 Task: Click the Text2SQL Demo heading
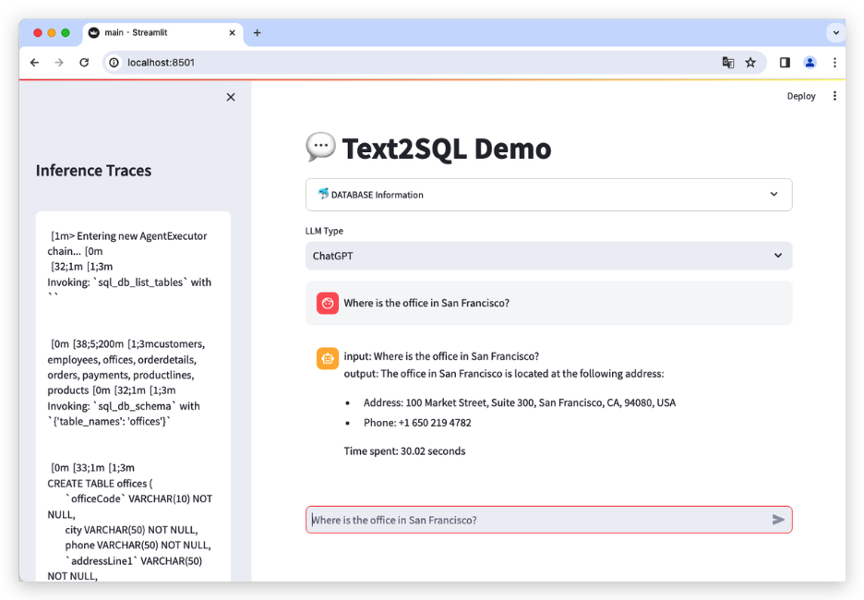click(447, 149)
